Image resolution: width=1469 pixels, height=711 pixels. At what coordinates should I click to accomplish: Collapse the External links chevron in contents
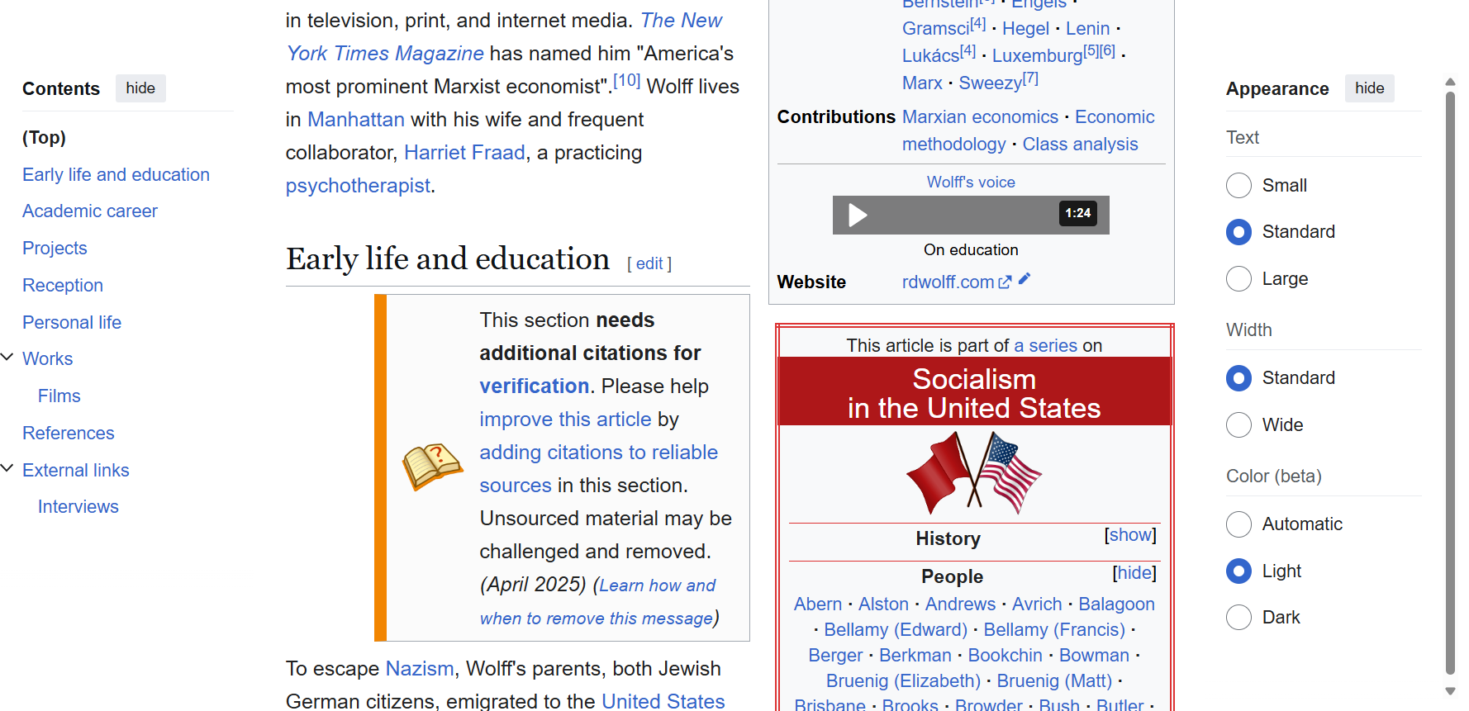(x=7, y=468)
